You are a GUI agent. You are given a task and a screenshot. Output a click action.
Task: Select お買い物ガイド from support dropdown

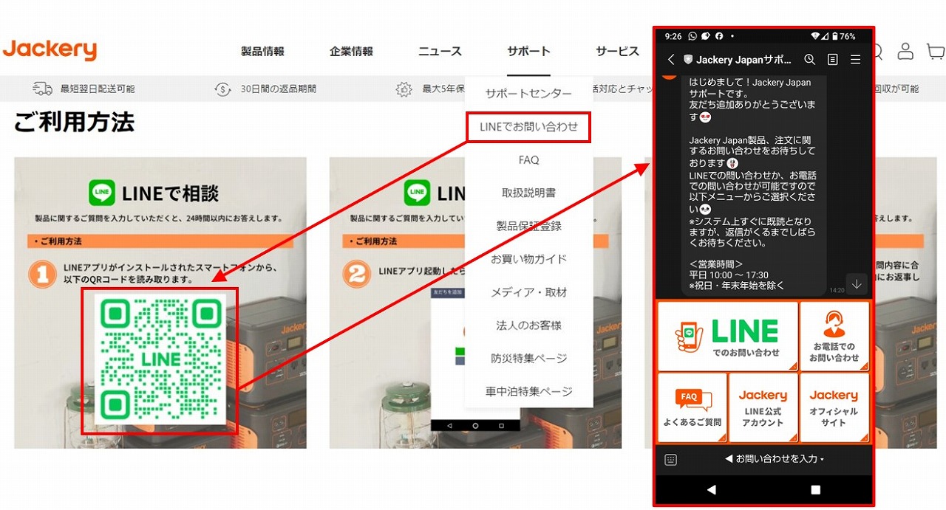point(528,259)
